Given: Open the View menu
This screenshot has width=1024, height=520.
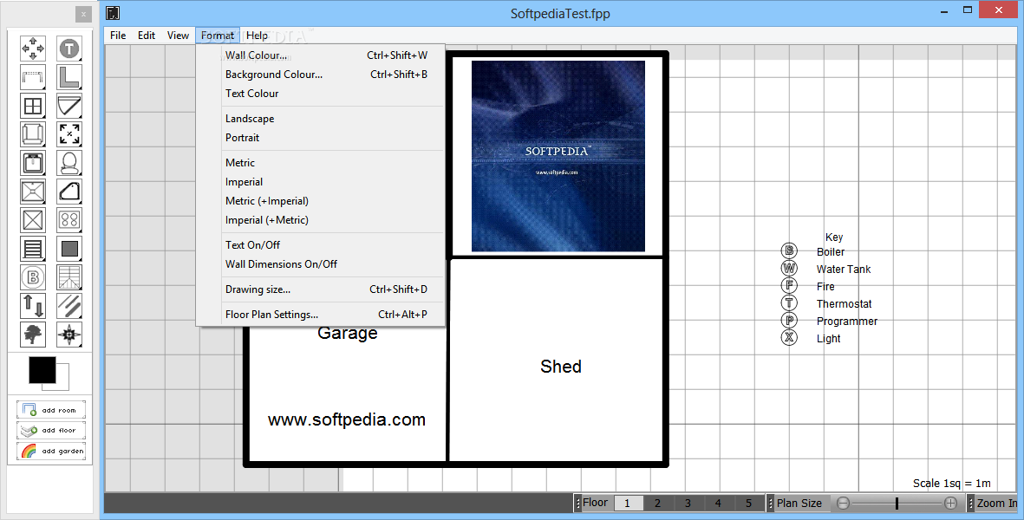Looking at the screenshot, I should click(x=178, y=36).
